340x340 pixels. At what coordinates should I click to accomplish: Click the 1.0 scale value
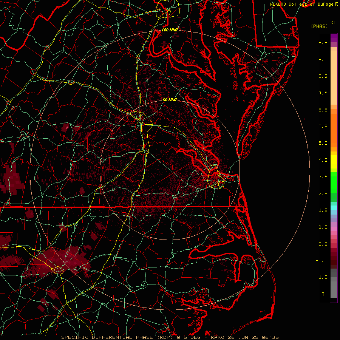[323, 227]
